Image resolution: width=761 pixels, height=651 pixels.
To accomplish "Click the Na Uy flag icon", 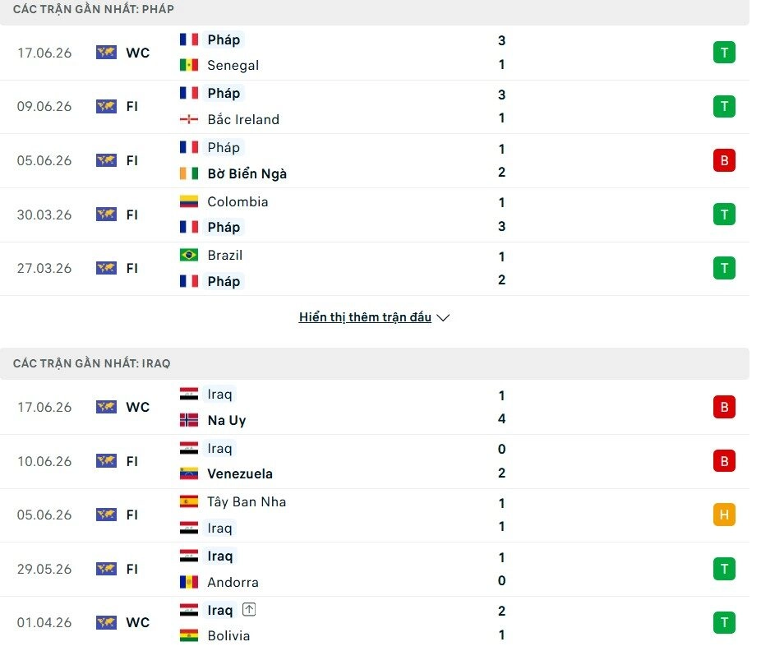I will tap(189, 420).
